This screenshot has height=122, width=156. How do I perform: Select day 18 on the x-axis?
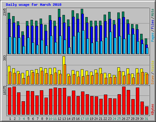pos(87,119)
